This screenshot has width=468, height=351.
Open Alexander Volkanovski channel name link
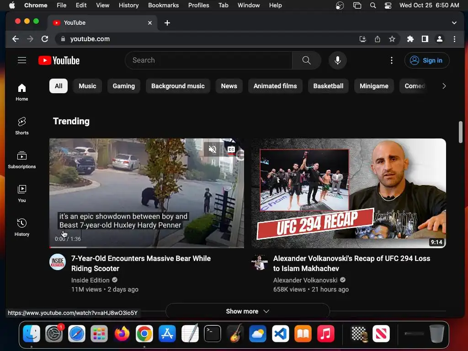305,280
